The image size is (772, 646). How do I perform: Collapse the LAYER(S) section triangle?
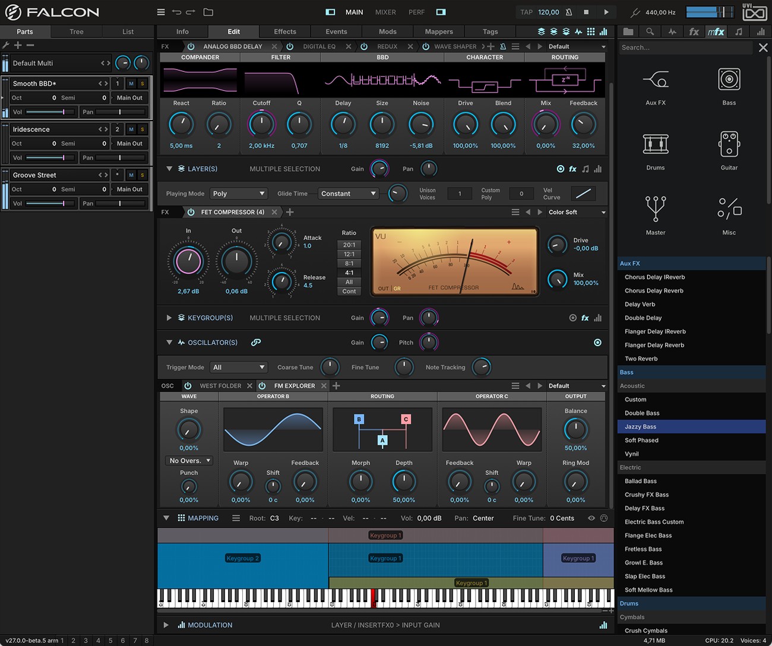tap(169, 169)
